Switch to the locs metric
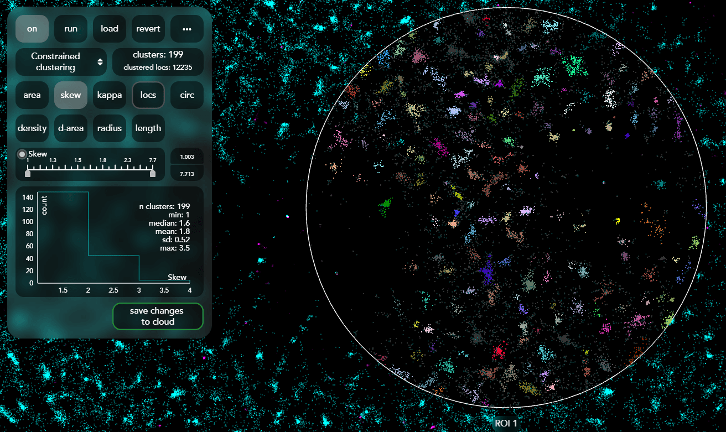Image resolution: width=726 pixels, height=432 pixels. [x=148, y=95]
